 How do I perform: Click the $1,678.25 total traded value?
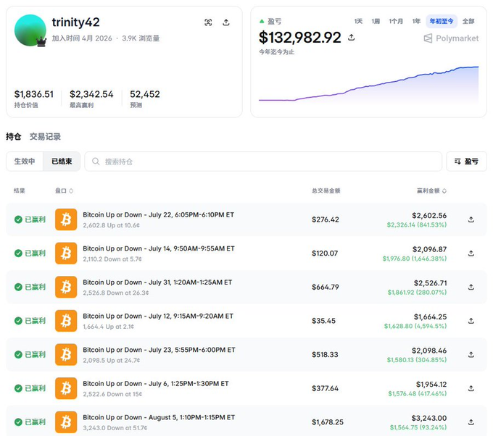327,422
